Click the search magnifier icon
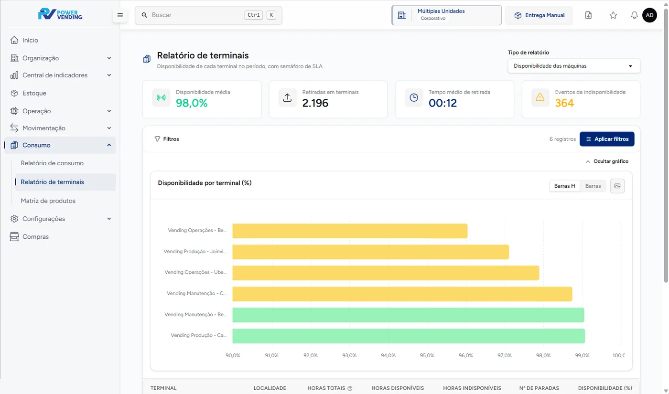The image size is (669, 394). point(144,15)
